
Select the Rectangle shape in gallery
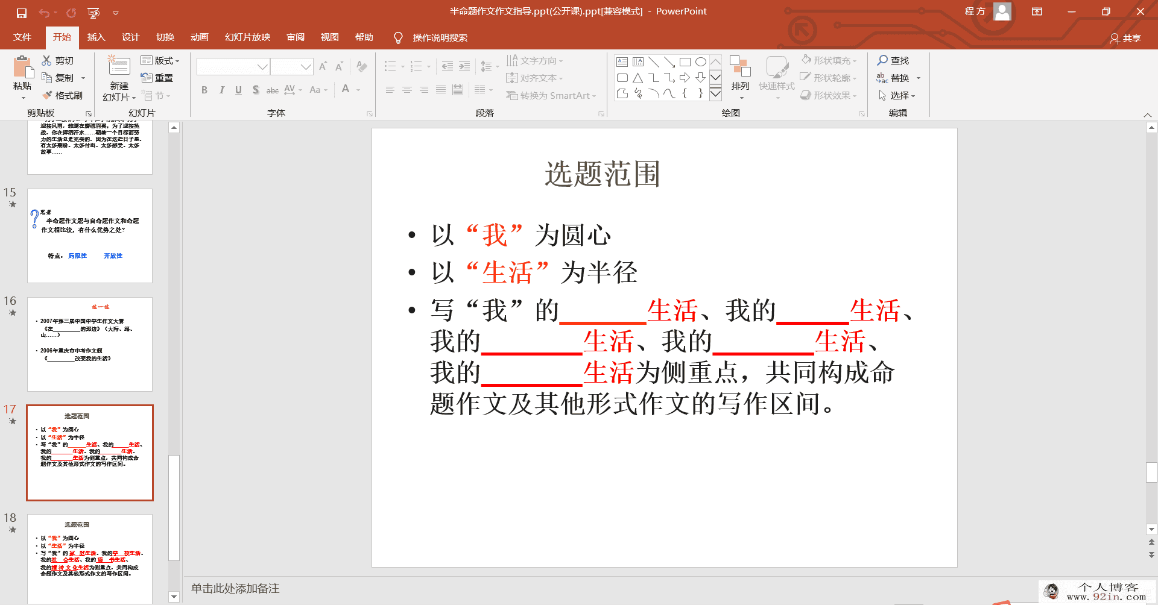pyautogui.click(x=685, y=61)
